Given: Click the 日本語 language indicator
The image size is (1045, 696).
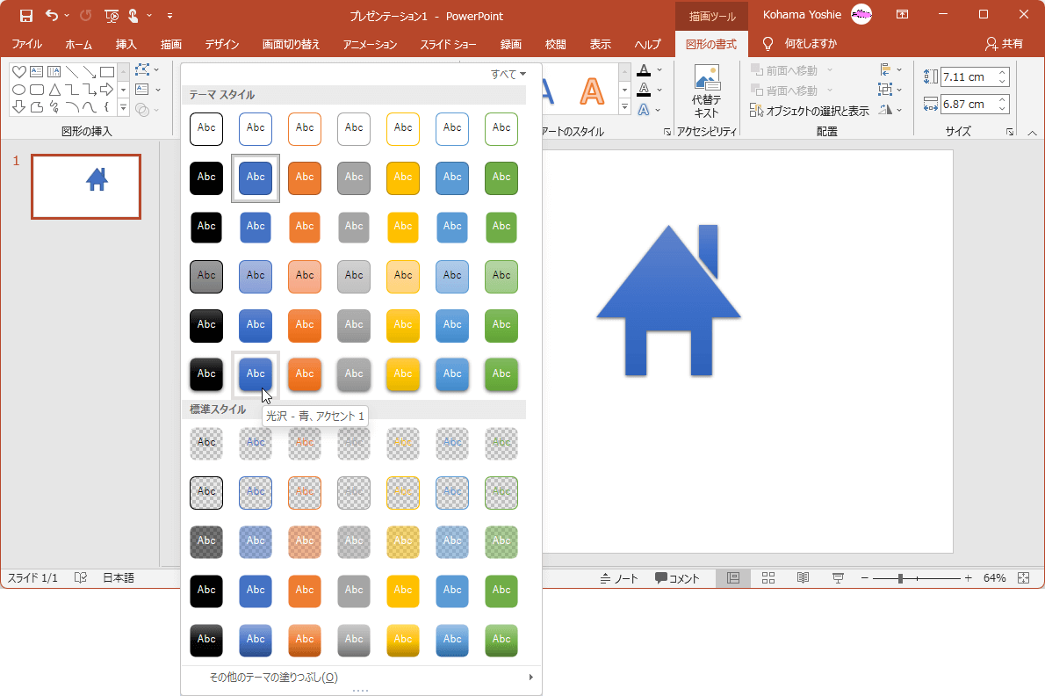Looking at the screenshot, I should (119, 578).
